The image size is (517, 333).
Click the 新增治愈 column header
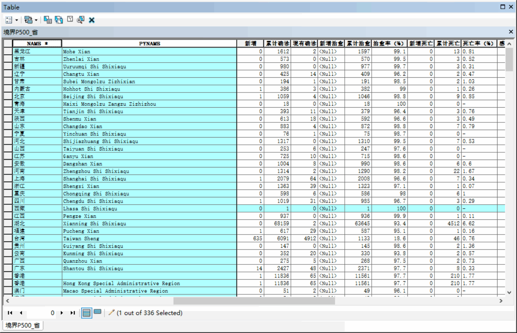[331, 43]
